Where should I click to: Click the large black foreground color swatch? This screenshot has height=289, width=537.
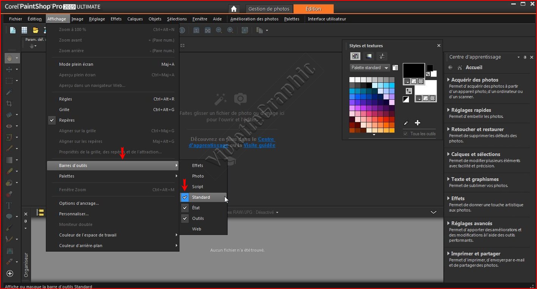point(413,71)
